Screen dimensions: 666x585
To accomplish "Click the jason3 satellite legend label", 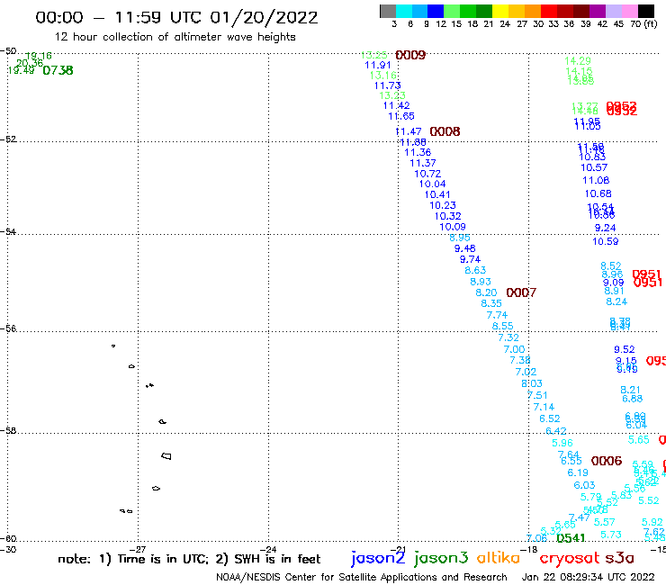I will (441, 558).
